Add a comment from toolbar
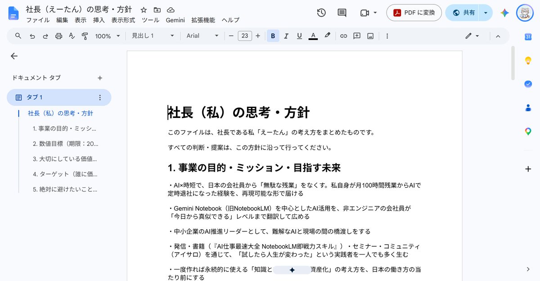Viewport: 540px width, 281px height. [357, 36]
